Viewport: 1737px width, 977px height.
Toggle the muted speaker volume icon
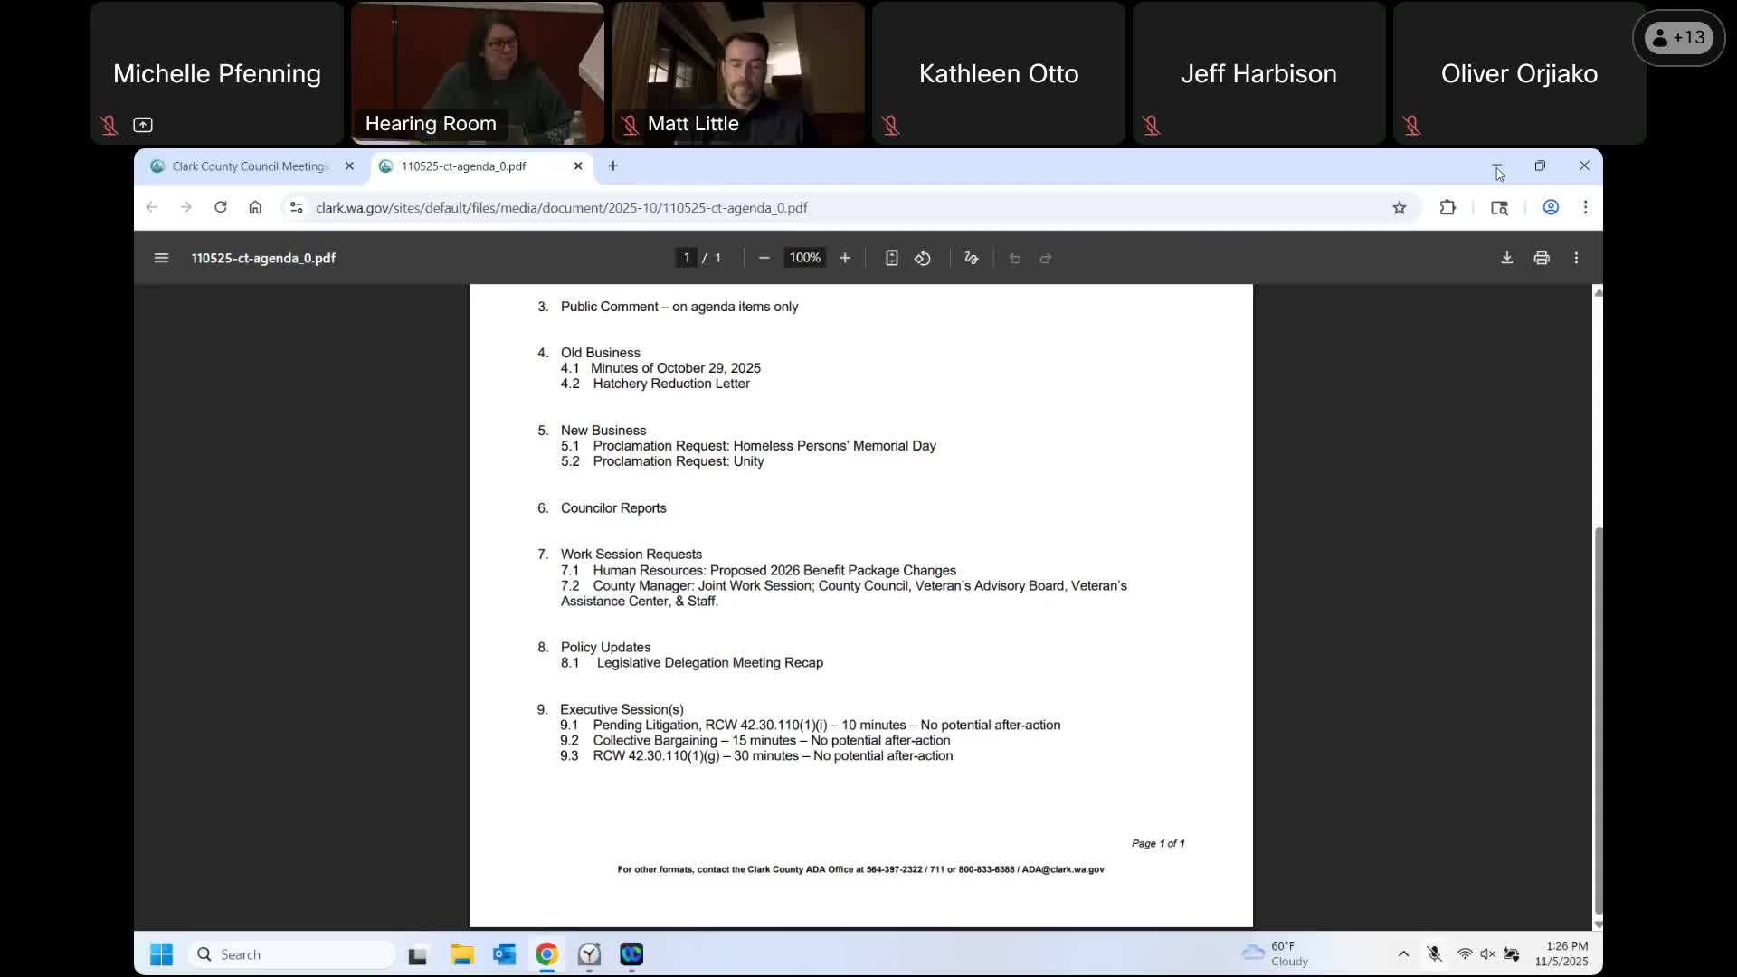click(x=1487, y=953)
